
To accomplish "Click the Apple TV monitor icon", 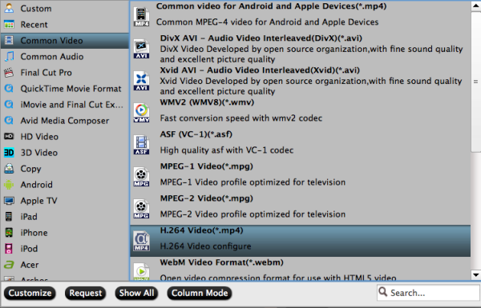I will pyautogui.click(x=9, y=201).
